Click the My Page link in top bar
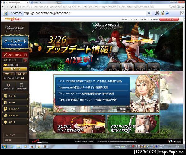 click(144, 19)
